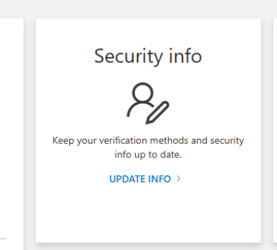Click the word INFO in the blue link

pos(159,179)
